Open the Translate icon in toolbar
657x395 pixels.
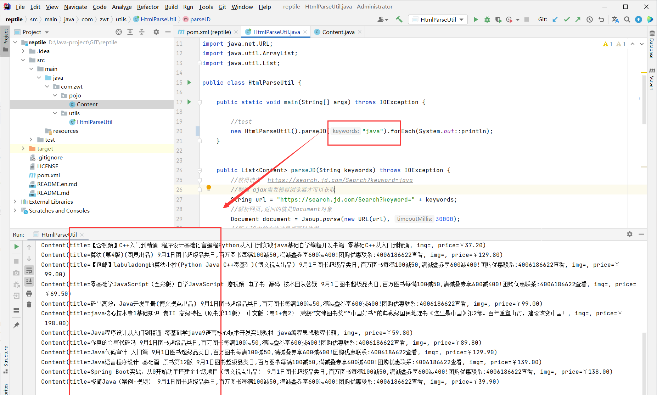pyautogui.click(x=615, y=19)
